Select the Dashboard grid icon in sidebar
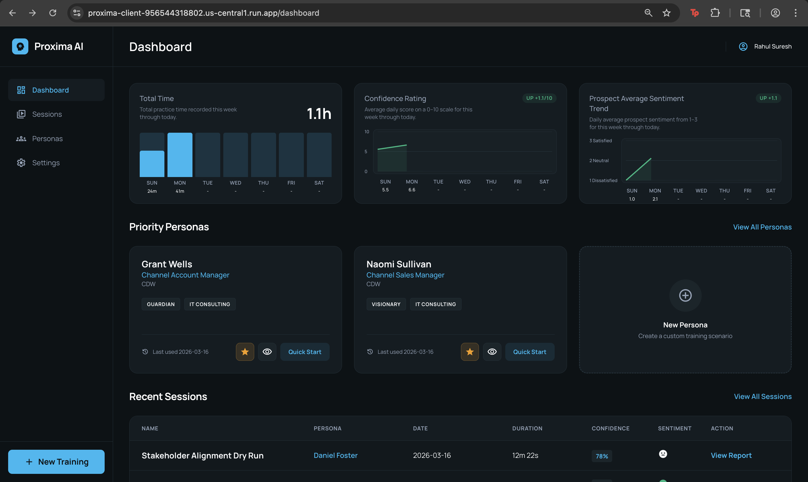Image resolution: width=808 pixels, height=482 pixels. pyautogui.click(x=21, y=90)
